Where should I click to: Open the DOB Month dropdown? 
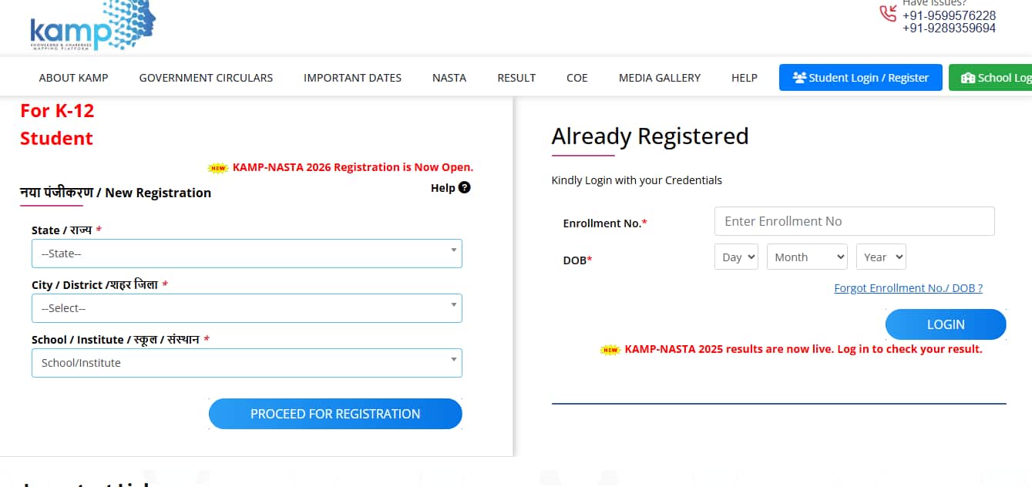[x=807, y=257]
